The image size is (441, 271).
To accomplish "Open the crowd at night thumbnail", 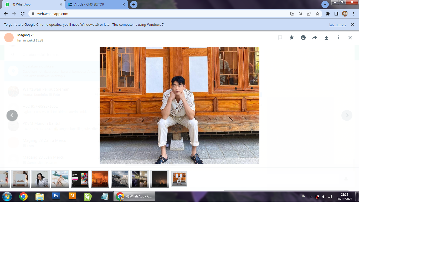I will pos(140,179).
